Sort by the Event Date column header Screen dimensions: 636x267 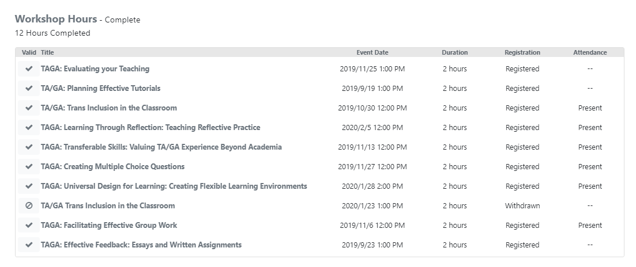[x=372, y=52]
